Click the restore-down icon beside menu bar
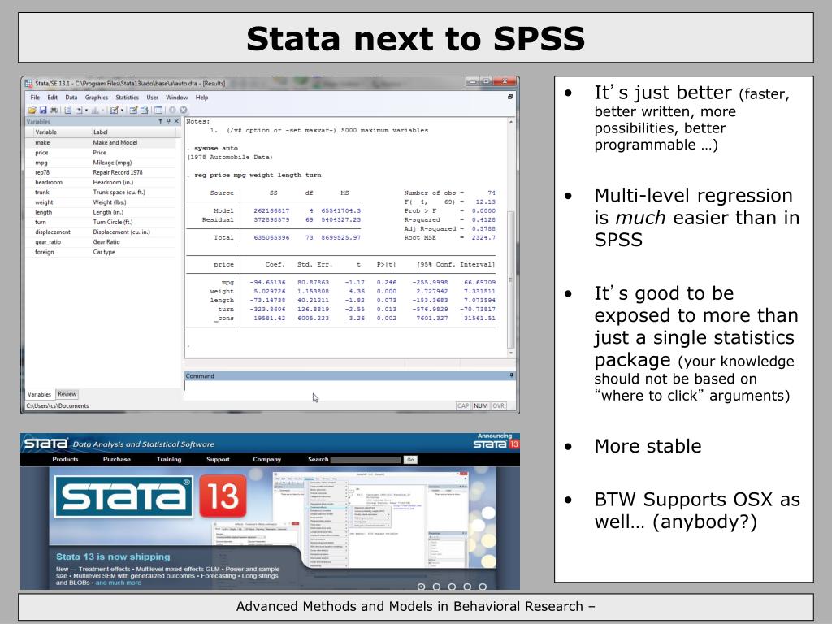The height and width of the screenshot is (624, 832). [510, 97]
